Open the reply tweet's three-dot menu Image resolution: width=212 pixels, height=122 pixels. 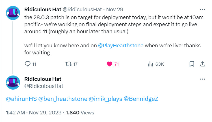pos(203,79)
